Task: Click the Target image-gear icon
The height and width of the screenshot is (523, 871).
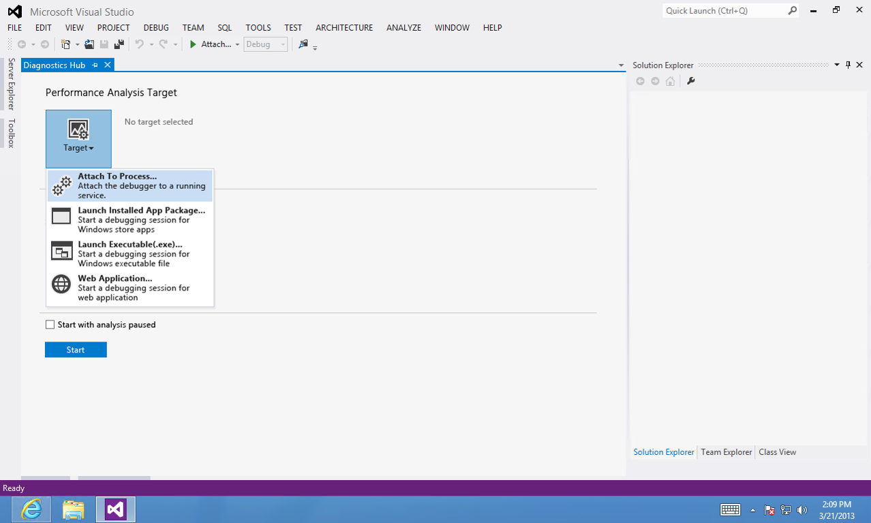Action: pos(78,130)
